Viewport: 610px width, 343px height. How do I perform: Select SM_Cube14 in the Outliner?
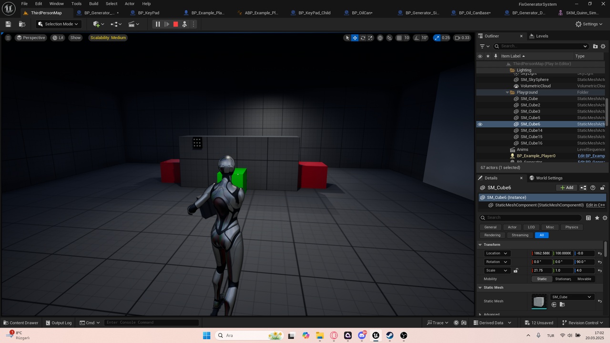pyautogui.click(x=531, y=131)
